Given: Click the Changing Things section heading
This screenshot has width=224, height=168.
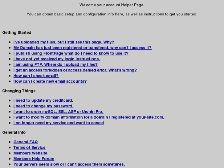Looking at the screenshot, I should (x=19, y=91).
